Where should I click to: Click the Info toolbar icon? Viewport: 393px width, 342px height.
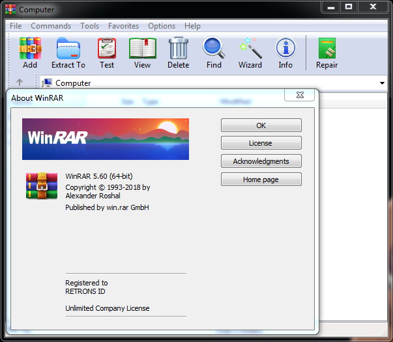click(x=285, y=47)
